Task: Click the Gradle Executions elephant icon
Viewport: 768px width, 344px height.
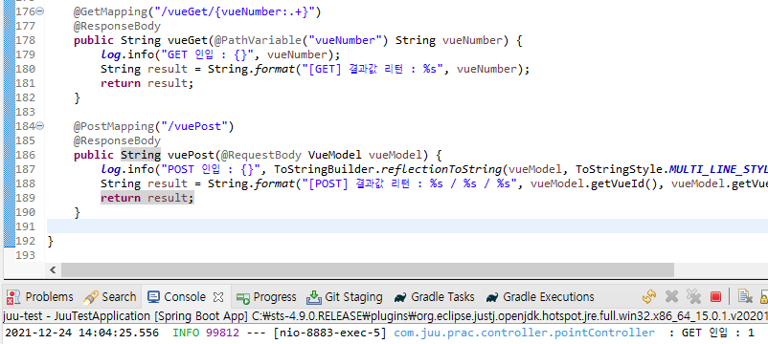Action: [x=493, y=297]
